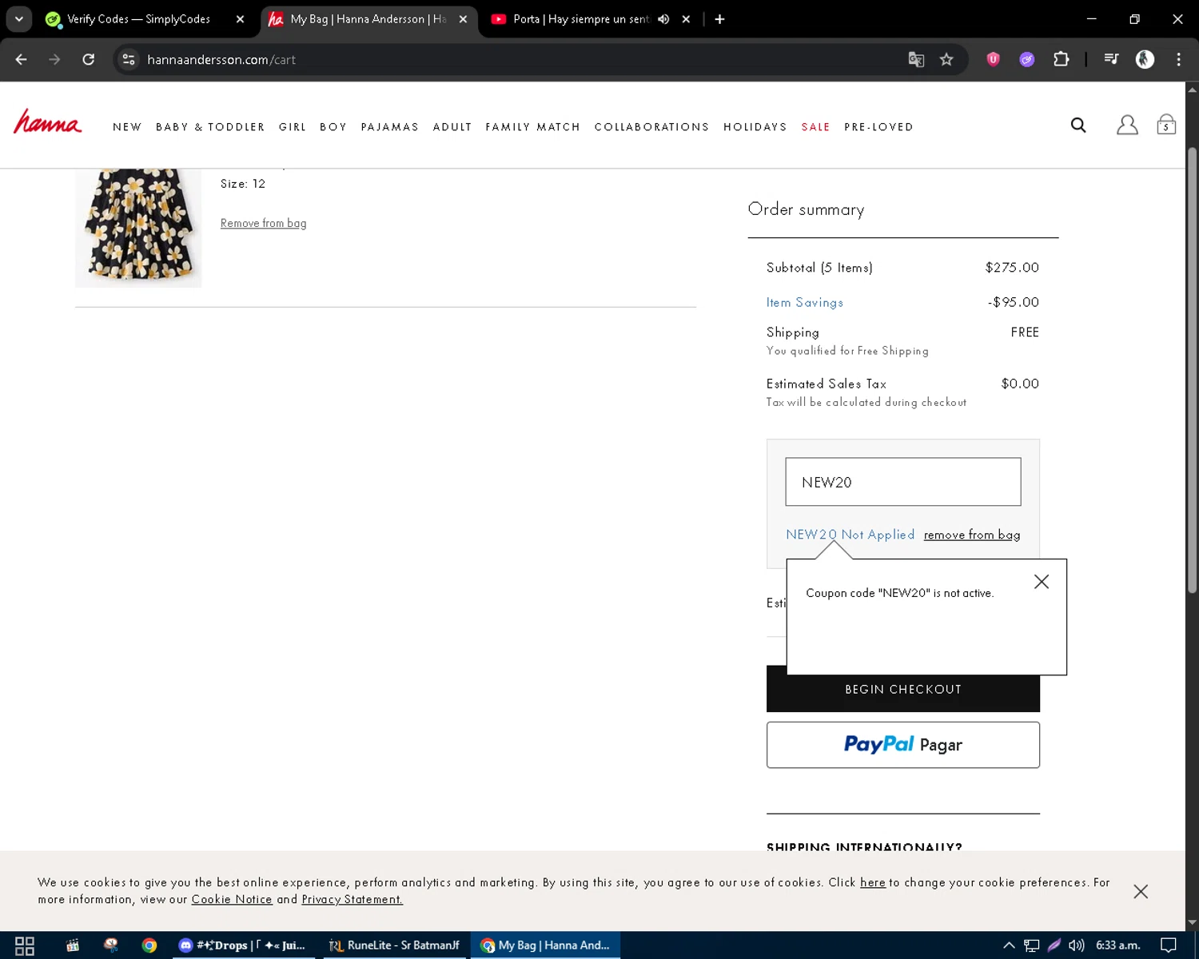
Task: Open the Cookie Notice link
Action: coord(232,899)
